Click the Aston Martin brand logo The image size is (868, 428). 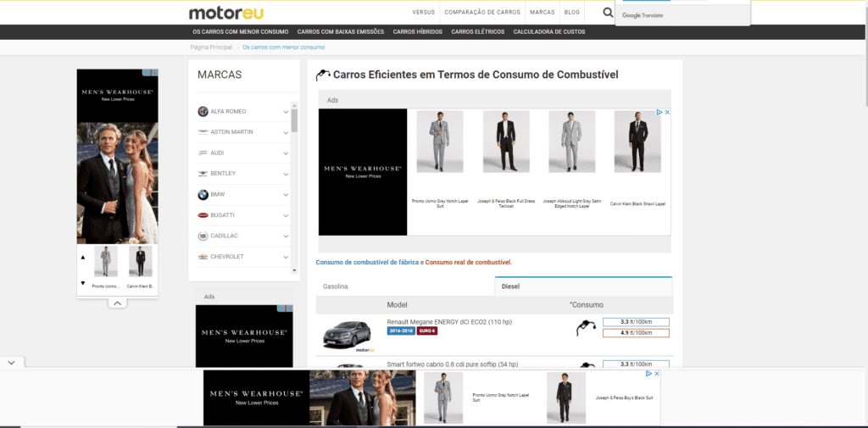[x=203, y=132]
